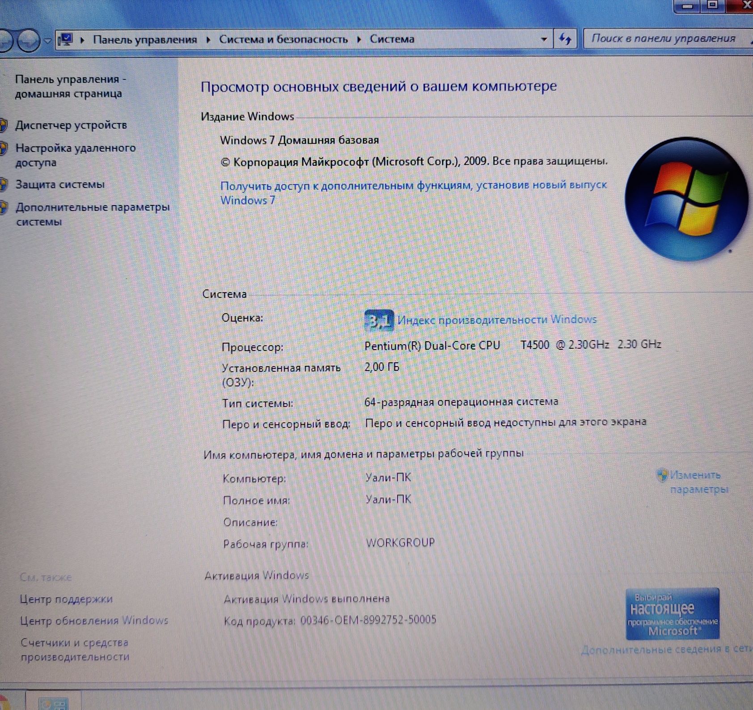Maximize the window using restore button
The height and width of the screenshot is (710, 753).
click(713, 5)
